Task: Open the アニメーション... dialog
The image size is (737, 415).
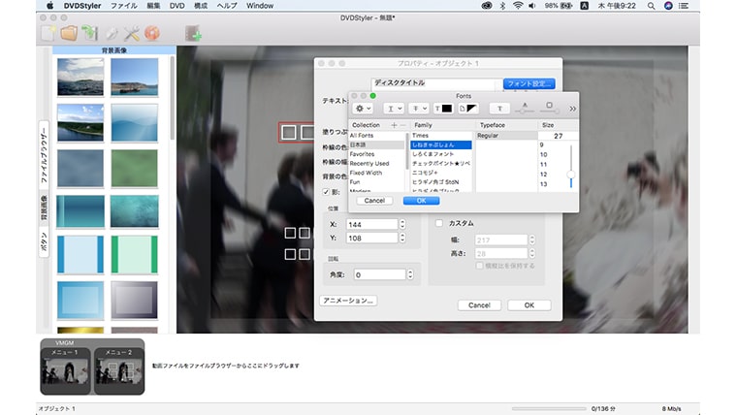Action: (x=348, y=301)
